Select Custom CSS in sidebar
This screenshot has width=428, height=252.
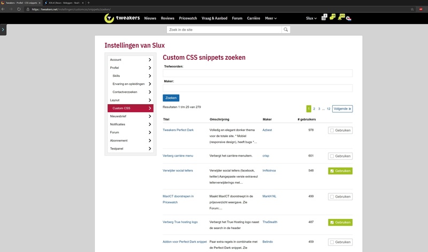[x=131, y=108]
